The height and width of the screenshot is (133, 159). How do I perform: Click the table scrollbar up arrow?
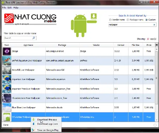point(157,49)
